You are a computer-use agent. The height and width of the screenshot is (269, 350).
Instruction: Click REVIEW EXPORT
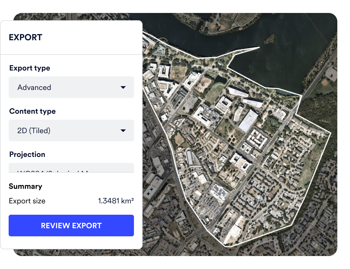tap(71, 226)
